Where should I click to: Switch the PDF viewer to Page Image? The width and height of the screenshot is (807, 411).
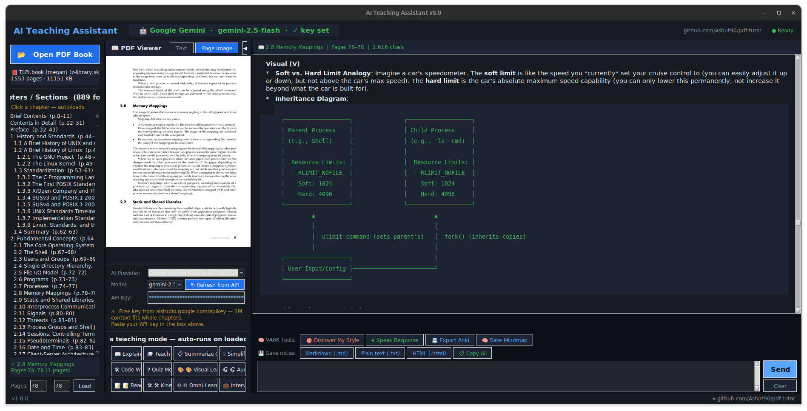(217, 48)
